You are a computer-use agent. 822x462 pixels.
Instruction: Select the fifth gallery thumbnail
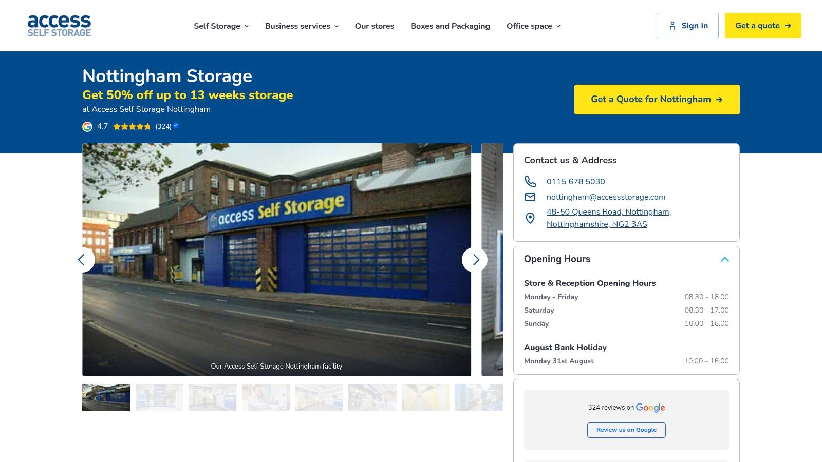[319, 397]
